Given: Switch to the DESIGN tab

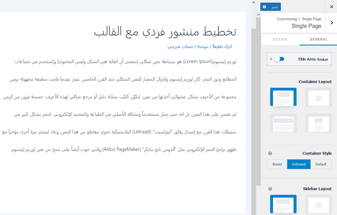Looking at the screenshot, I should point(280,40).
